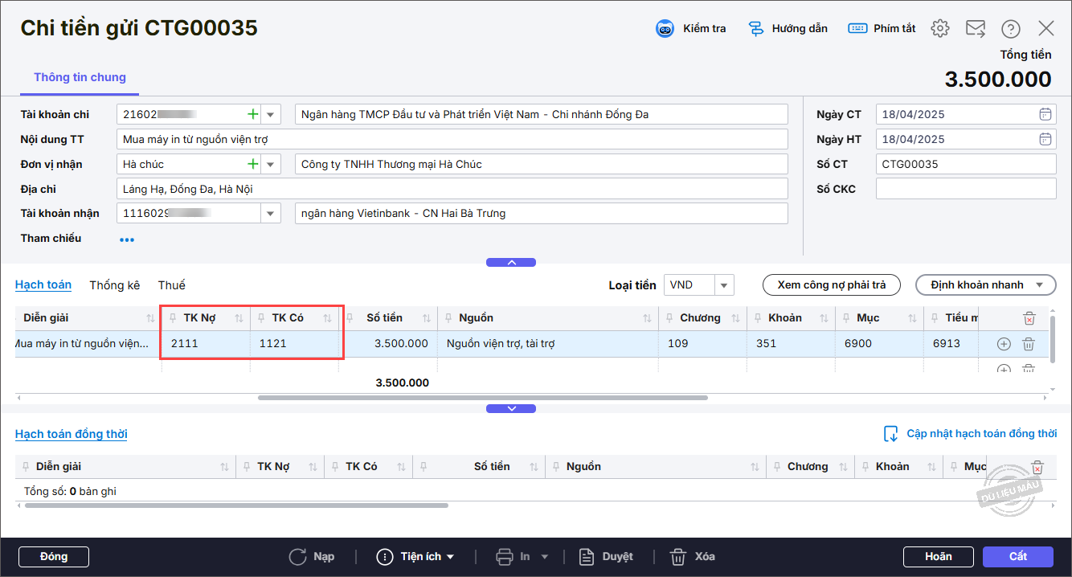Open the settings gear icon
This screenshot has width=1072, height=577.
[x=939, y=29]
